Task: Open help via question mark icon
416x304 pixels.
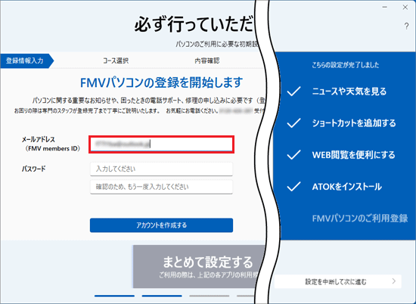Action: tap(406, 26)
